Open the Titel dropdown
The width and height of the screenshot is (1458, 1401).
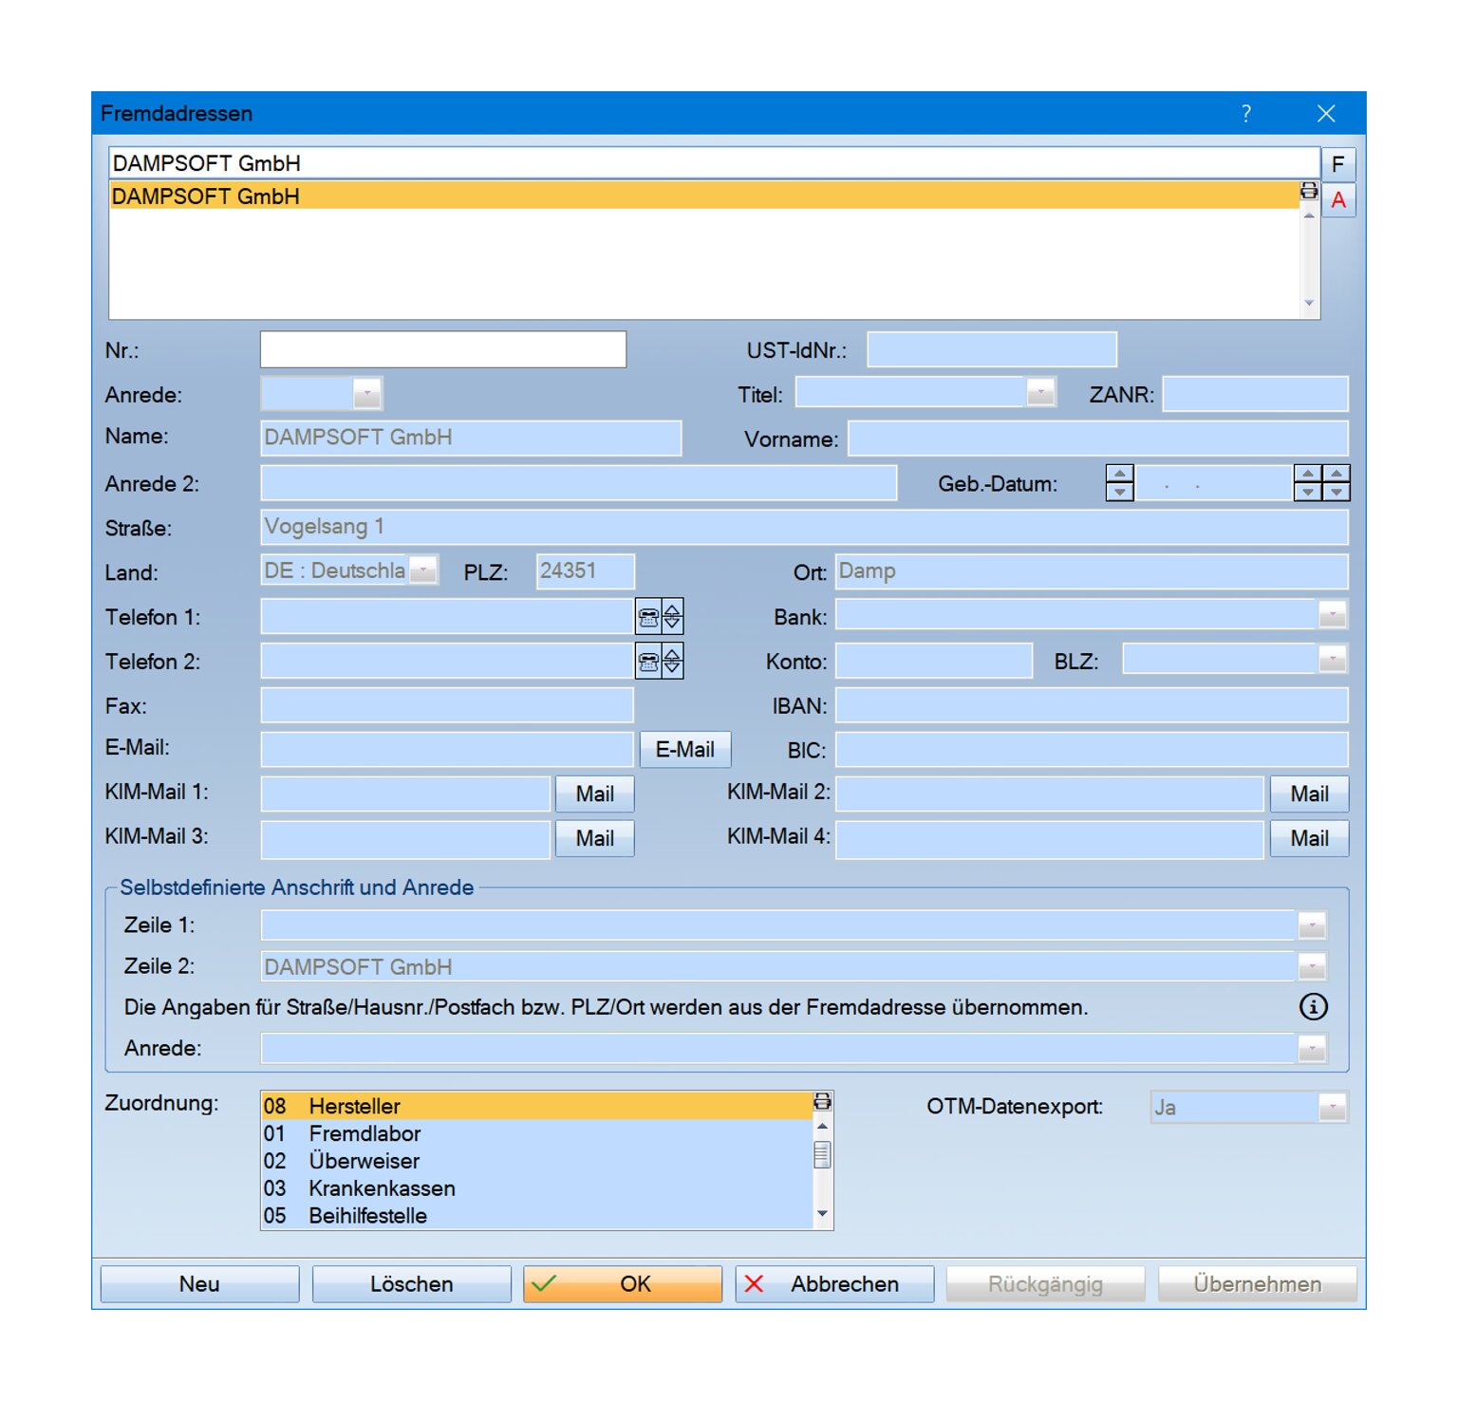[1041, 392]
